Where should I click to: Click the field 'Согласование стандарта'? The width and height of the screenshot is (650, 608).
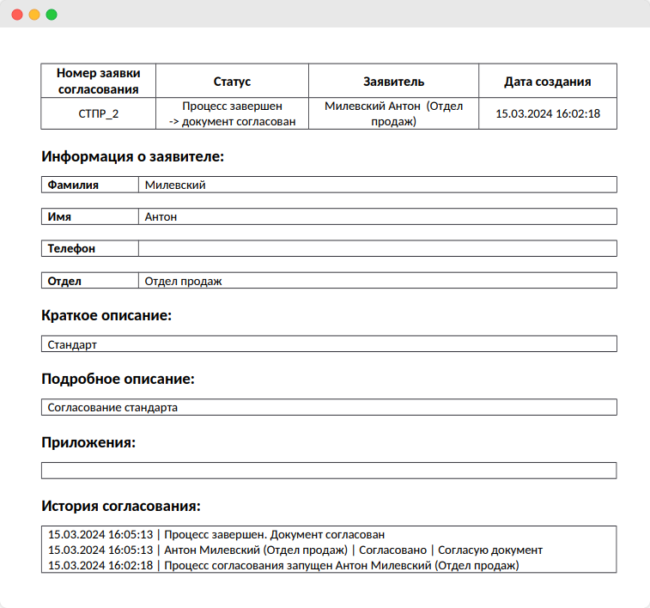coord(329,407)
